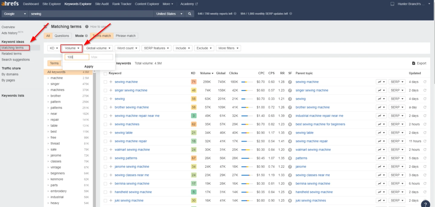This screenshot has height=207, width=435.
Task: Refresh the 'brother sewing machine' row data
Action: click(425, 107)
